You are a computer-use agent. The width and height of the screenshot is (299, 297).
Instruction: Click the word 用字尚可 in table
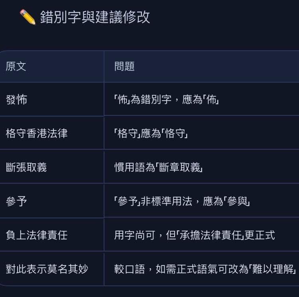pyautogui.click(x=135, y=235)
